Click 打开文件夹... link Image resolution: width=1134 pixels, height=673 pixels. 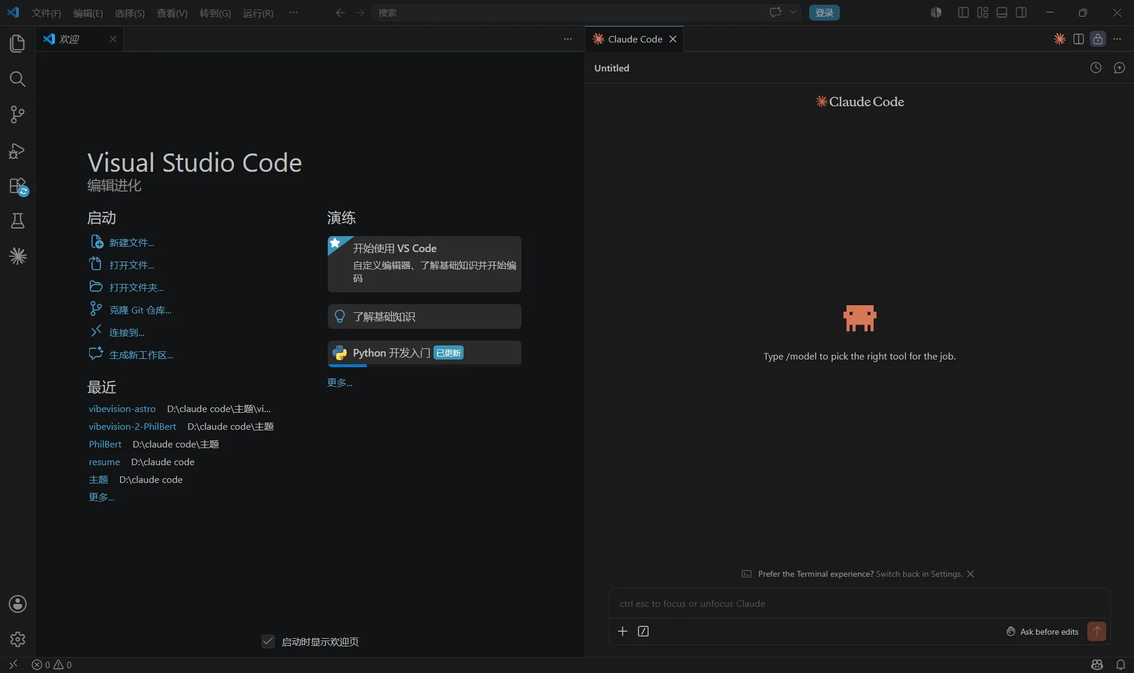(x=136, y=288)
